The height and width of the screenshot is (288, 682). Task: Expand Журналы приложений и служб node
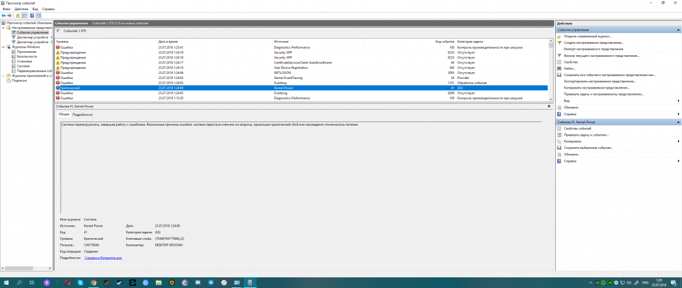tap(3, 76)
